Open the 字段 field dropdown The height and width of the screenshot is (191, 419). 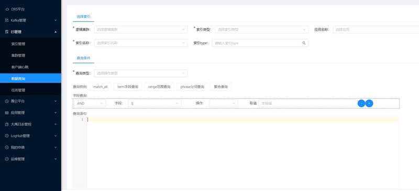pyautogui.click(x=155, y=103)
